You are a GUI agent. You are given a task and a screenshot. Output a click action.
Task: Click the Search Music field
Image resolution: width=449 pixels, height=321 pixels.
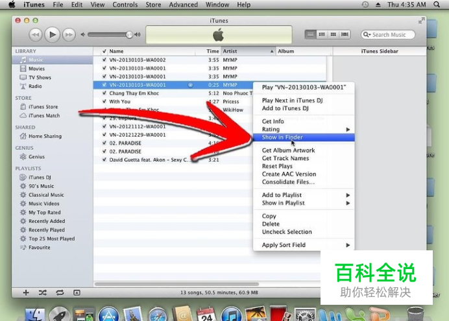(388, 34)
